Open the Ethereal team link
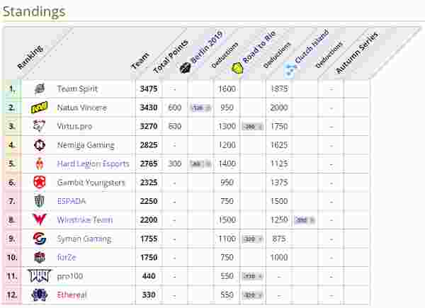The width and height of the screenshot is (425, 308). (72, 295)
